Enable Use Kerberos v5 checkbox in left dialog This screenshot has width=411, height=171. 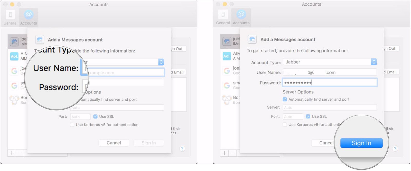pos(72,125)
